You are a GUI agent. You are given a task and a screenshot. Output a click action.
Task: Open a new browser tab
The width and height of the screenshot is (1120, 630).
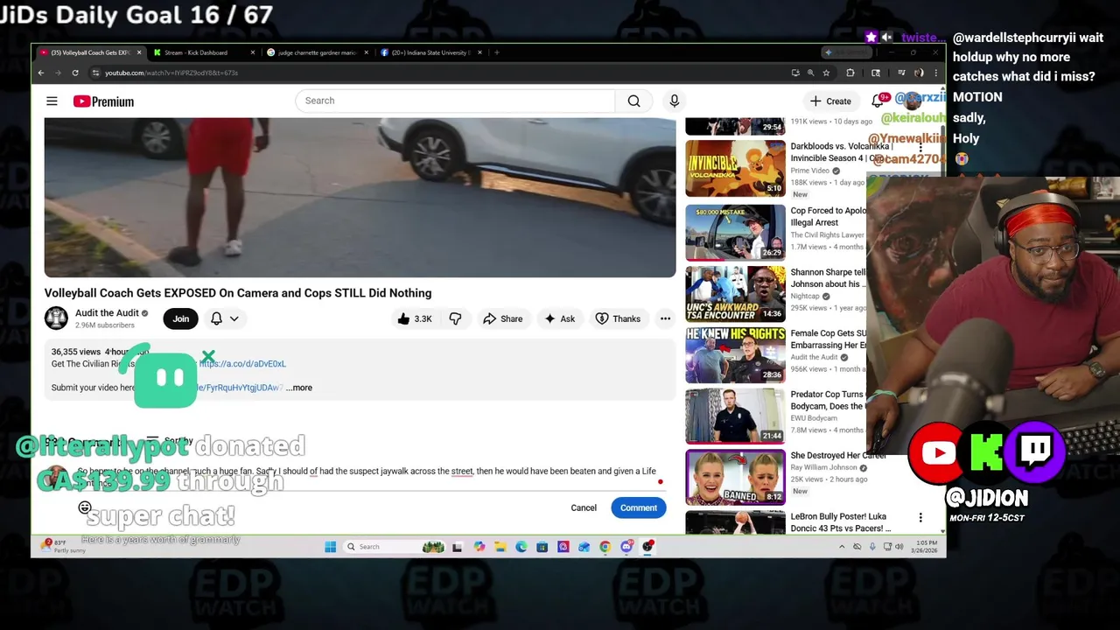[497, 52]
